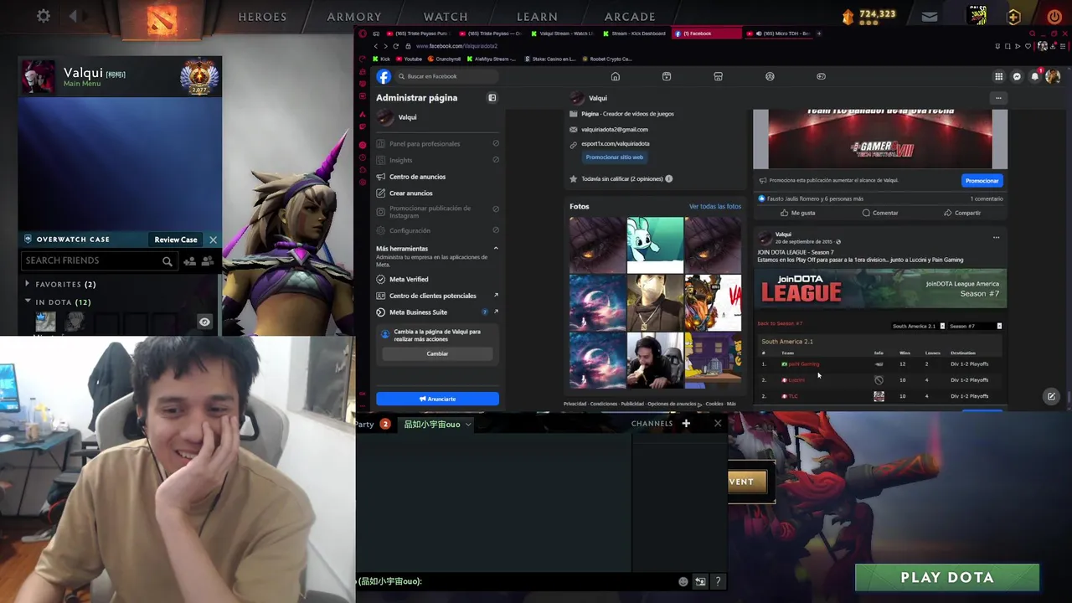The image size is (1072, 603).
Task: Click Me gusta on the post
Action: point(797,213)
